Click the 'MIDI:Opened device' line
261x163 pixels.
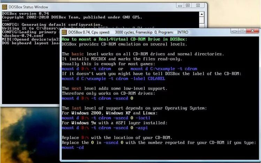coord(31,39)
